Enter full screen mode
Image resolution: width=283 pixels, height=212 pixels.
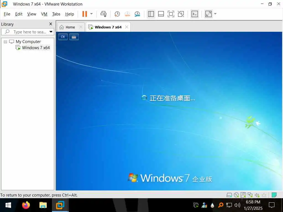click(x=171, y=14)
